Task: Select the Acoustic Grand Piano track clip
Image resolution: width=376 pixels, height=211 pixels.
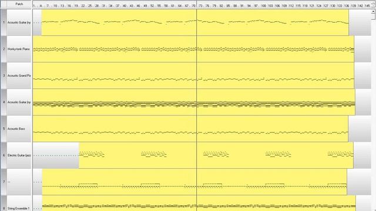Action: 193,76
